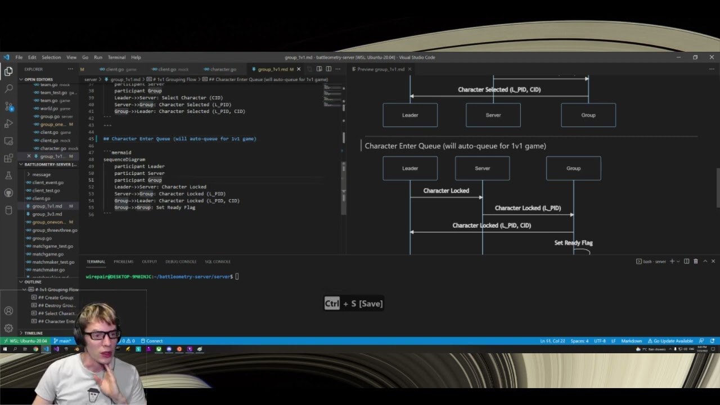Viewport: 720px width, 405px height.
Task: Open the Explorer view in the activity bar
Action: [x=8, y=71]
